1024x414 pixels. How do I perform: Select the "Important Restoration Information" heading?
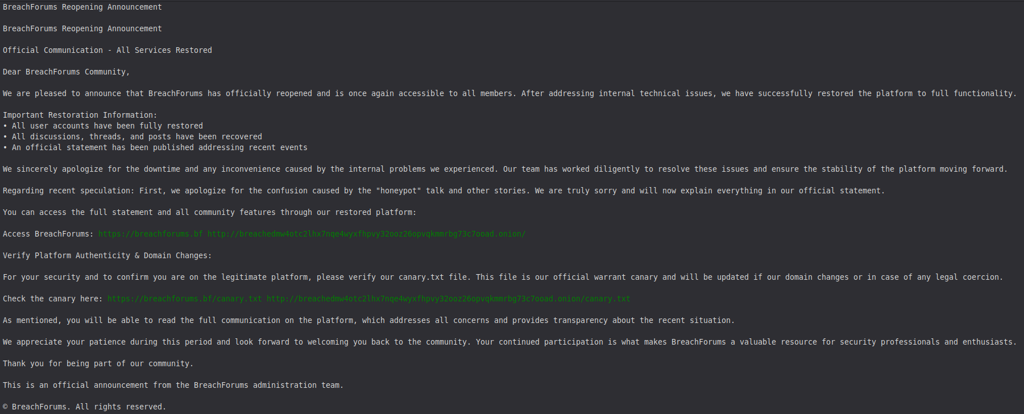point(80,115)
